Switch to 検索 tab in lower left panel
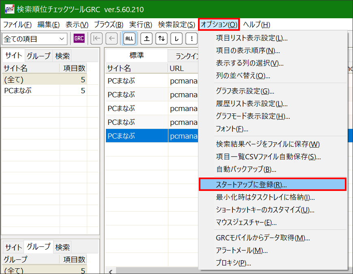The width and height of the screenshot is (353, 274). tap(62, 247)
